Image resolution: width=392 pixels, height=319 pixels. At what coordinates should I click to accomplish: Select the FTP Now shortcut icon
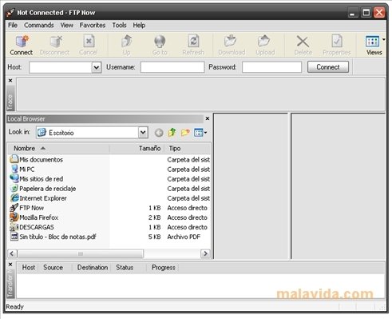pos(14,207)
